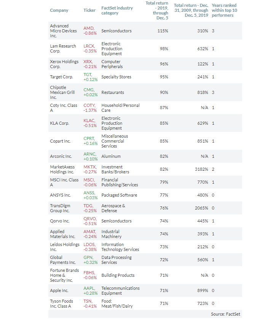Open the COTY ticker symbol

tap(89, 105)
